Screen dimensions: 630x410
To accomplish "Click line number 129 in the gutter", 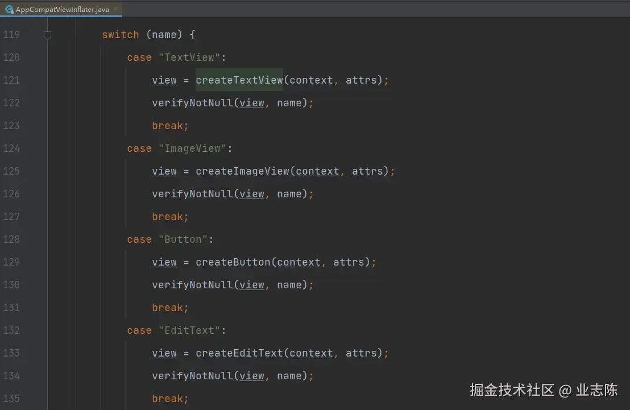I will tap(11, 262).
